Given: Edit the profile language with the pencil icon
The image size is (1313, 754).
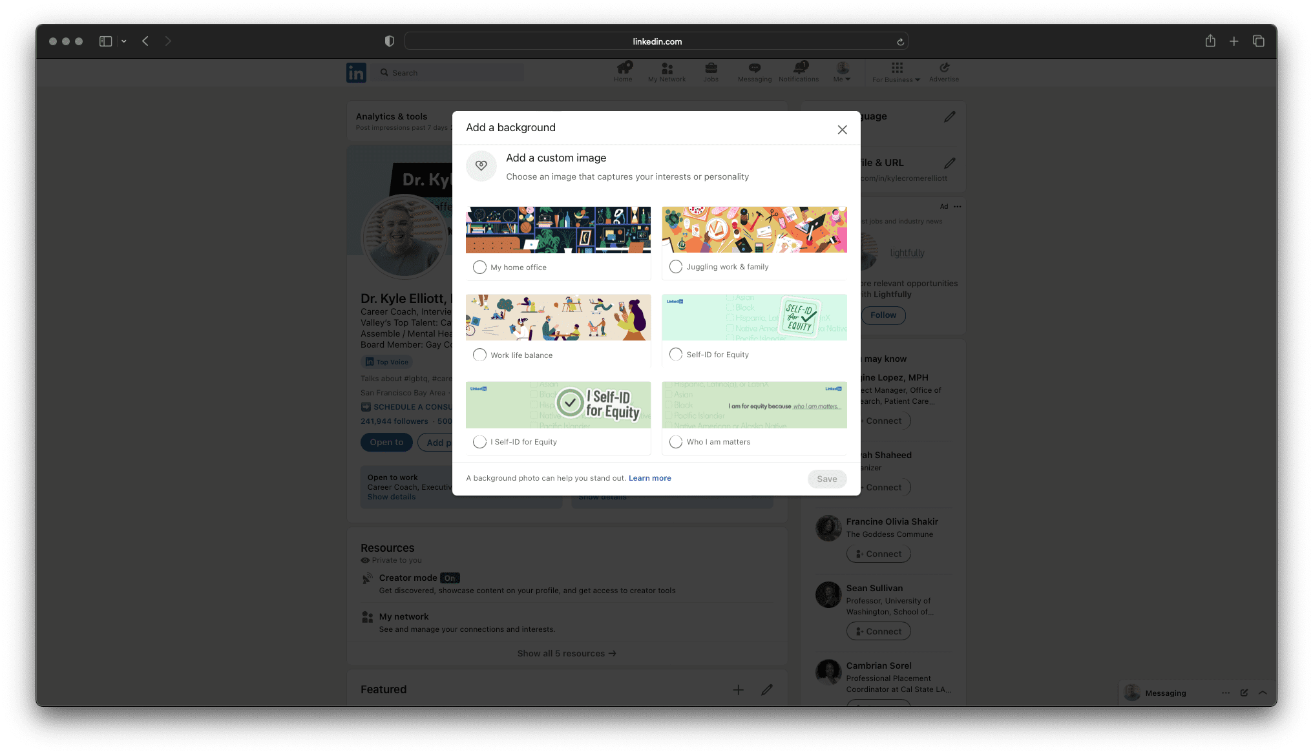Looking at the screenshot, I should [950, 116].
